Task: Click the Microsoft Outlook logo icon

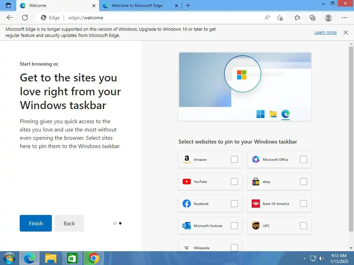Action: [187, 226]
